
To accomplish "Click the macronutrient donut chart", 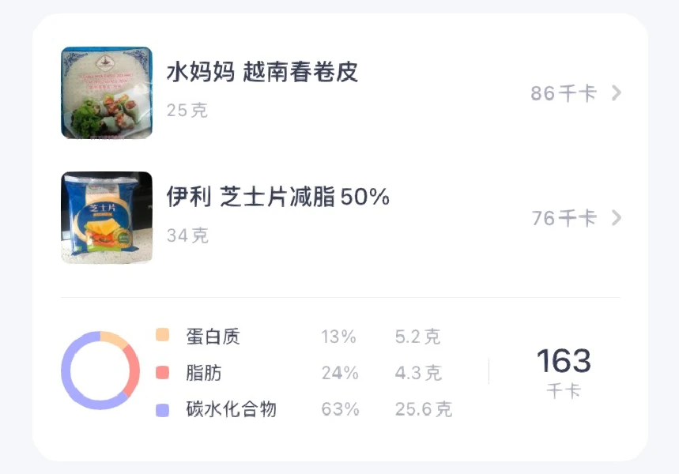I will 100,371.
